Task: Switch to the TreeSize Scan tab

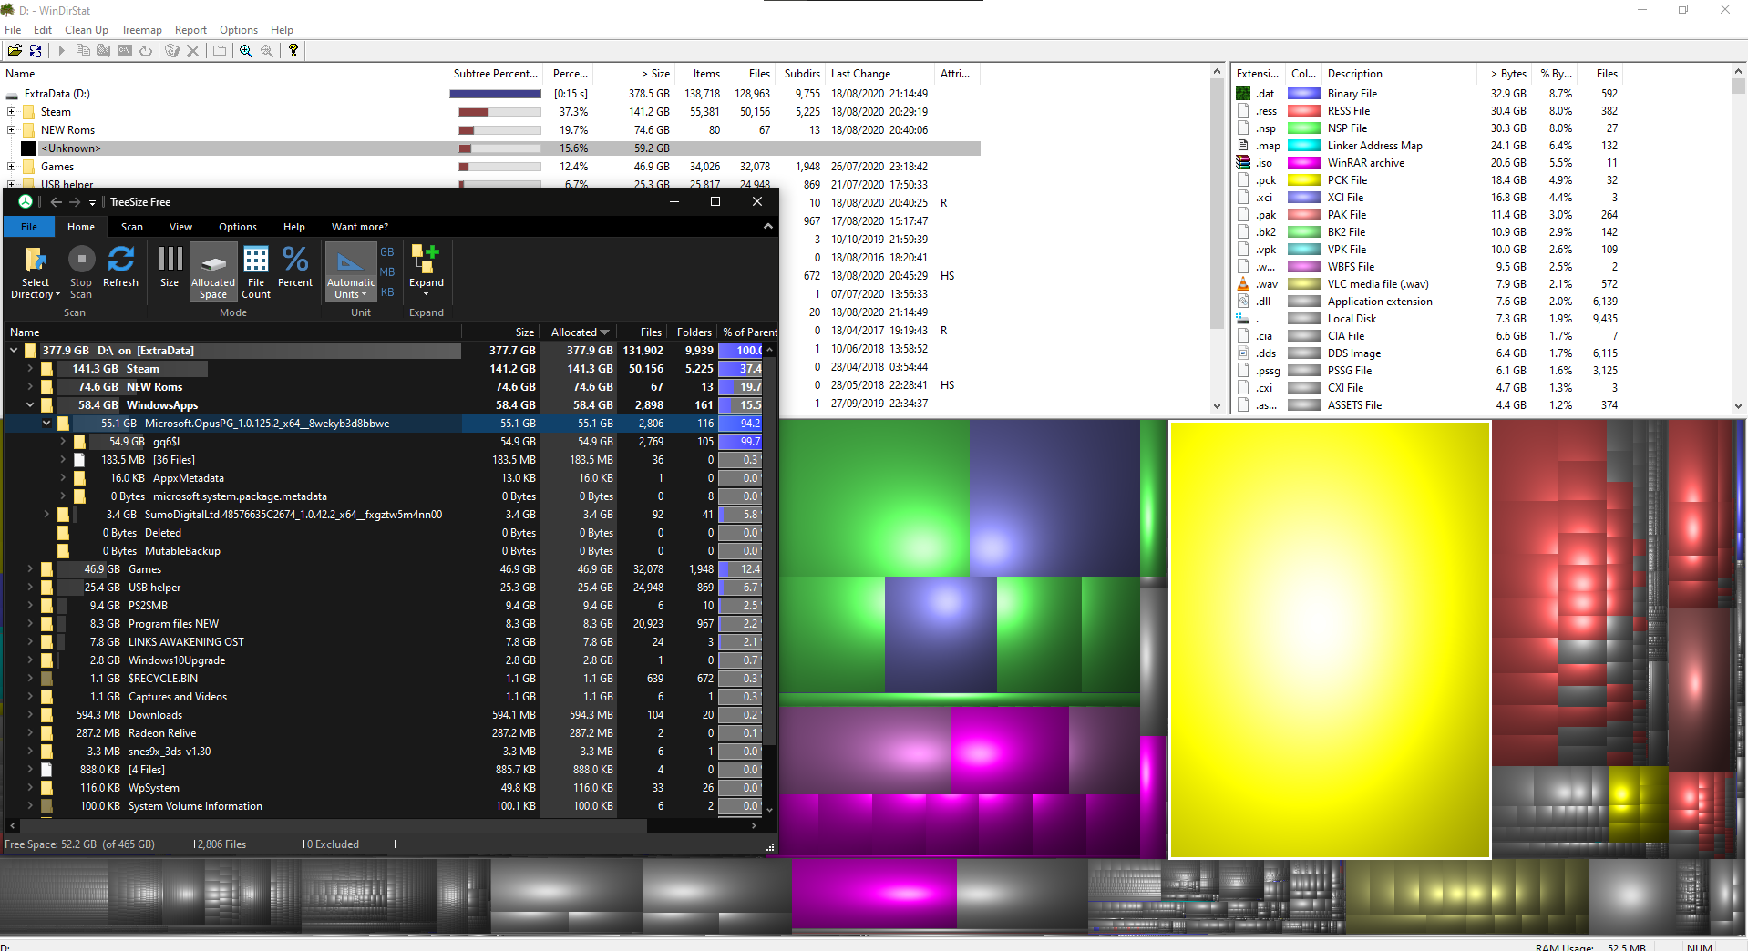Action: pos(132,227)
